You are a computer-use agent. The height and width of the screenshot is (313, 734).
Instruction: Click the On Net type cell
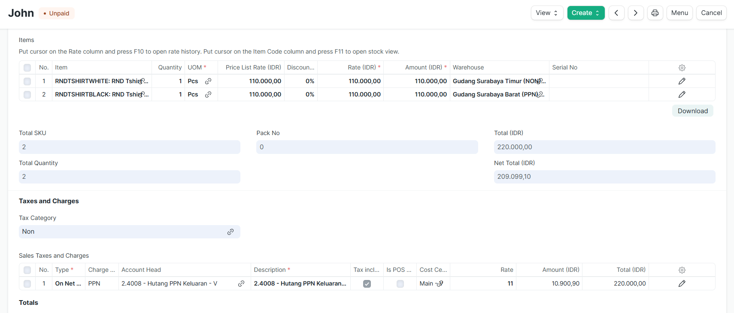(69, 283)
